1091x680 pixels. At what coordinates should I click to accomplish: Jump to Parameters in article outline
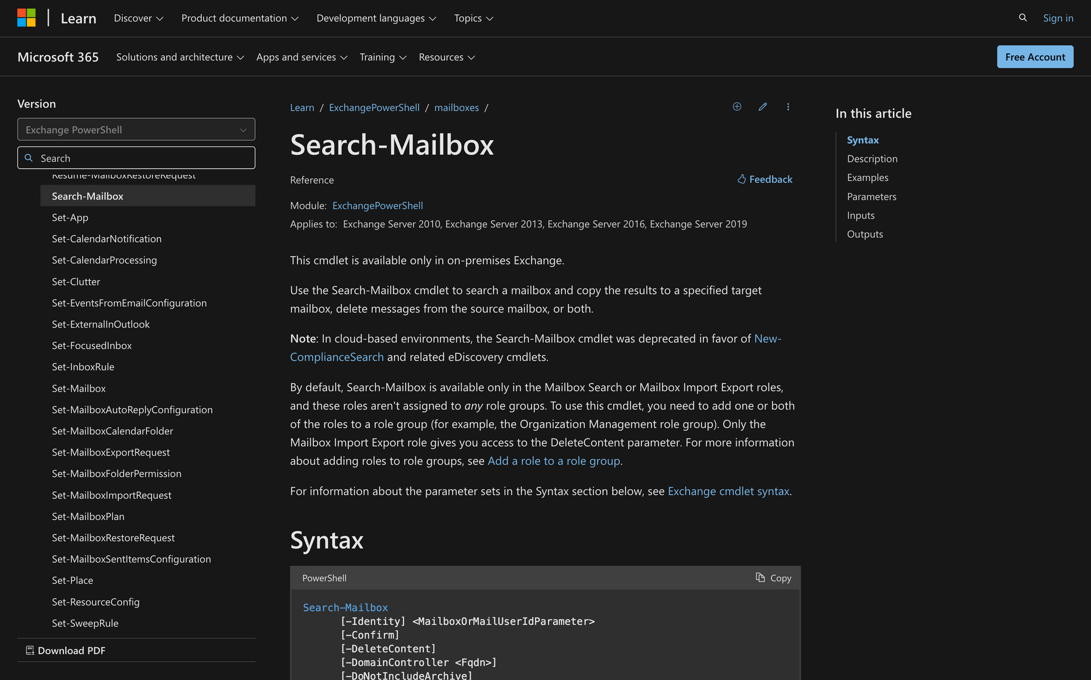tap(872, 197)
